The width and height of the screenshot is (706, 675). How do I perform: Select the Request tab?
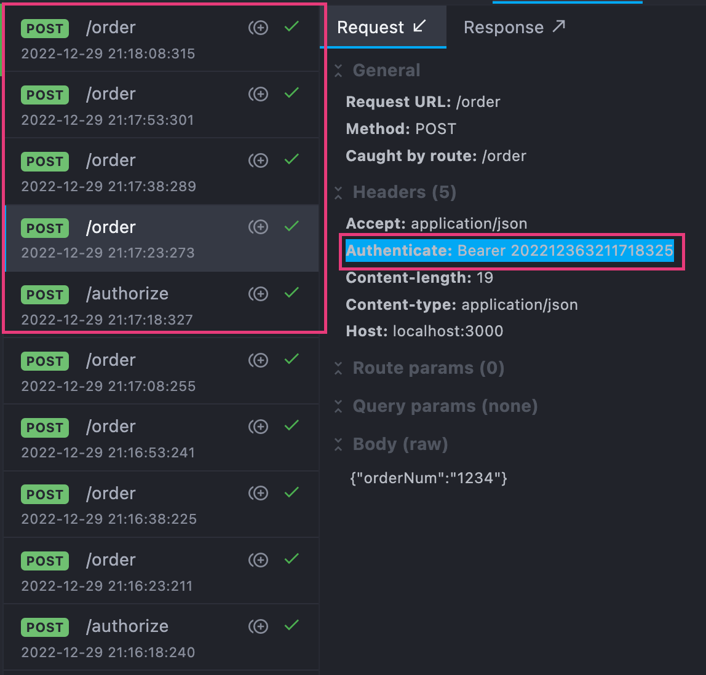click(369, 26)
